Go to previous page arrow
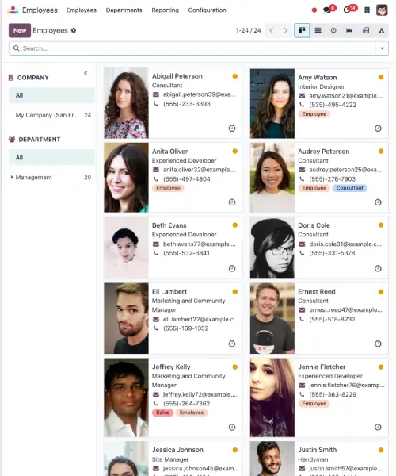Image resolution: width=396 pixels, height=476 pixels. click(272, 30)
